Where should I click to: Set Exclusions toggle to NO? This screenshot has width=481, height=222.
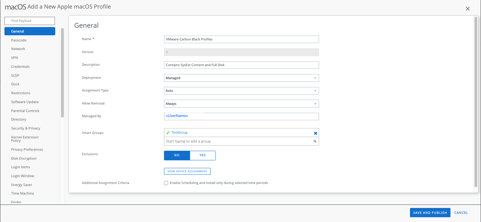click(177, 155)
